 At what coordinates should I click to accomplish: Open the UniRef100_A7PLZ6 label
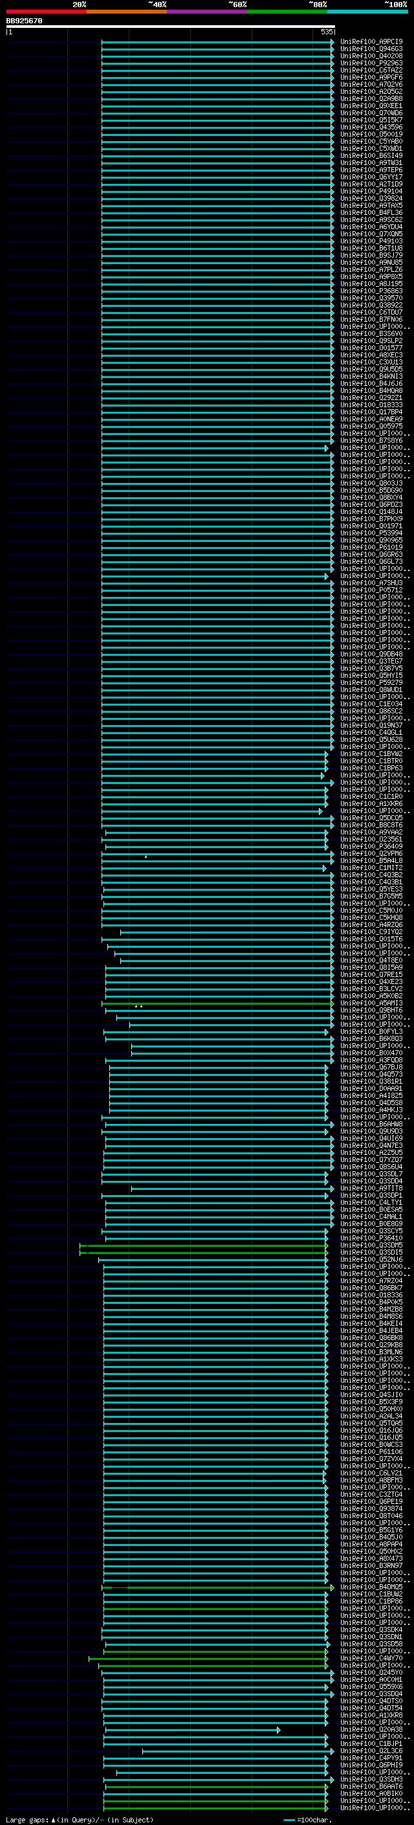(x=371, y=270)
